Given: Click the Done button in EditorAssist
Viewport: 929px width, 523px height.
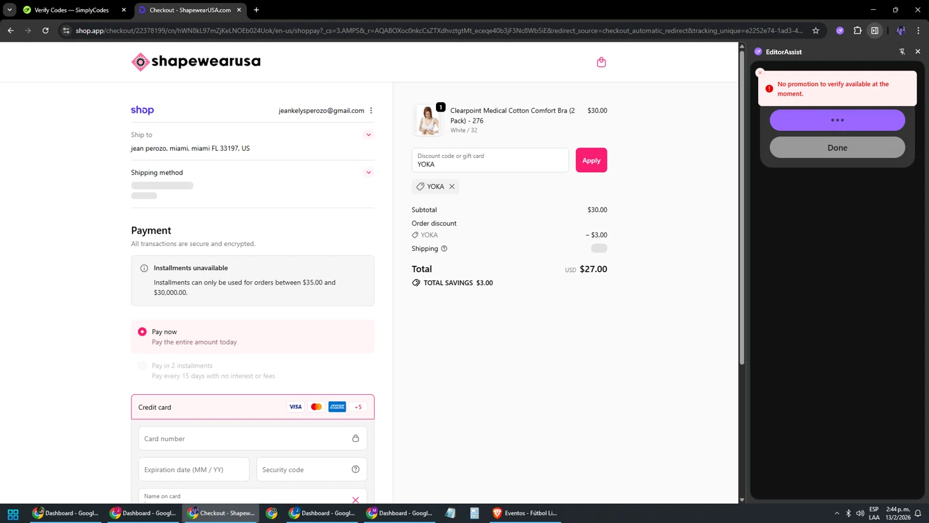Looking at the screenshot, I should pos(837,147).
